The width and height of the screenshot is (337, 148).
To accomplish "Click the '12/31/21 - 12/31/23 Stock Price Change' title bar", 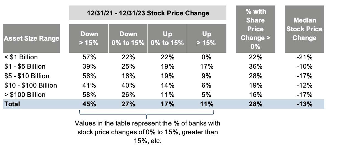I will pyautogui.click(x=147, y=13).
